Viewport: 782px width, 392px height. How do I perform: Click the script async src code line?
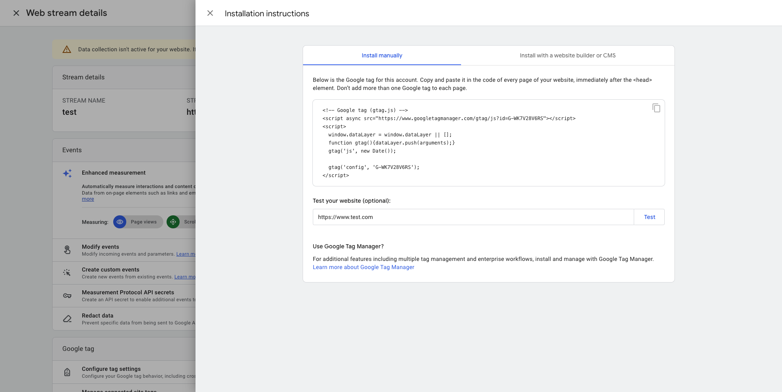click(449, 118)
